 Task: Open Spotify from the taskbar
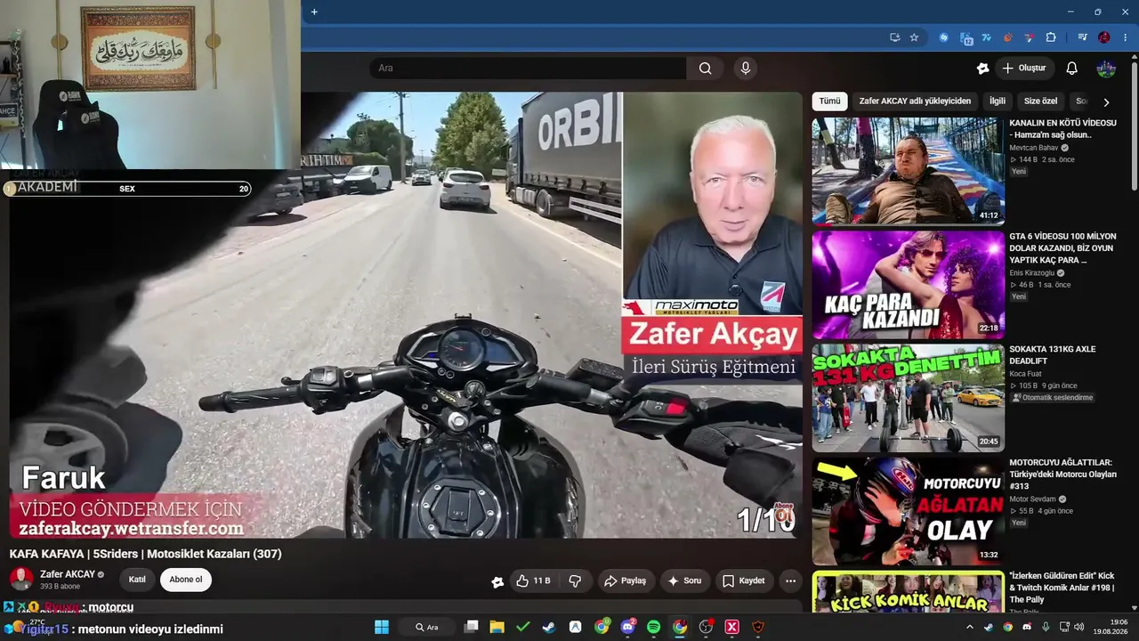point(654,627)
